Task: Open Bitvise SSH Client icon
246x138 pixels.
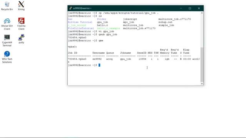Action: click(x=7, y=24)
